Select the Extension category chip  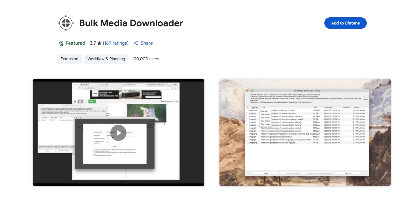(x=69, y=59)
